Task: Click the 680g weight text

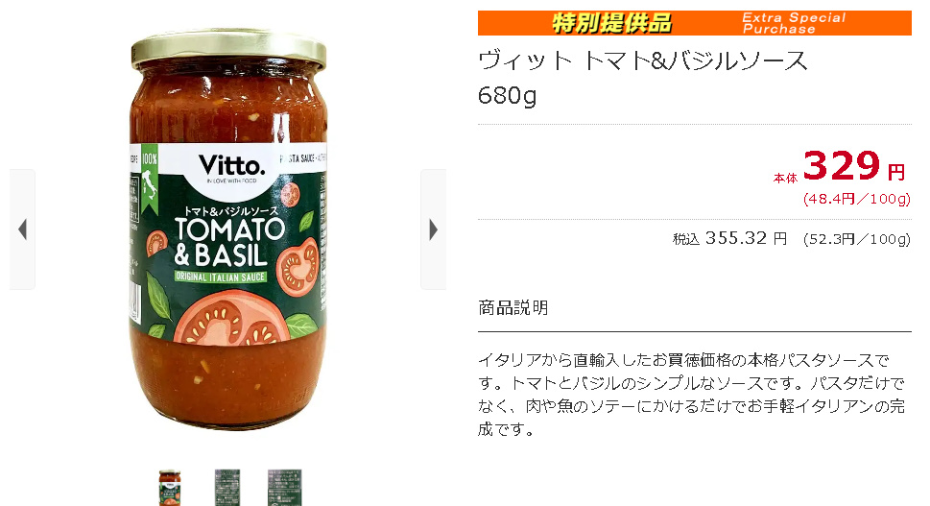Action: (x=507, y=95)
